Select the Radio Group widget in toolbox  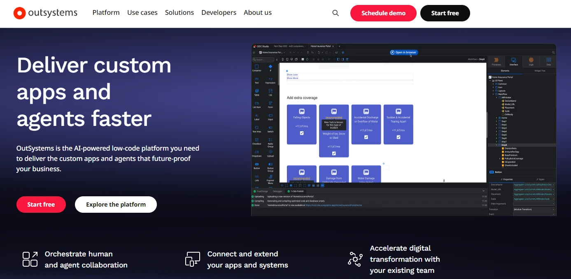point(270,142)
